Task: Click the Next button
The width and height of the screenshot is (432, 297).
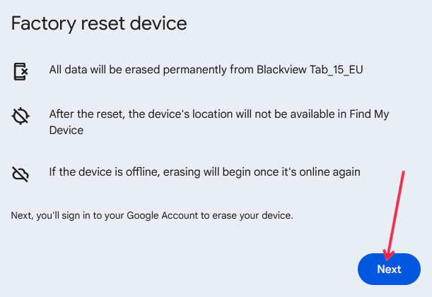Action: click(389, 269)
